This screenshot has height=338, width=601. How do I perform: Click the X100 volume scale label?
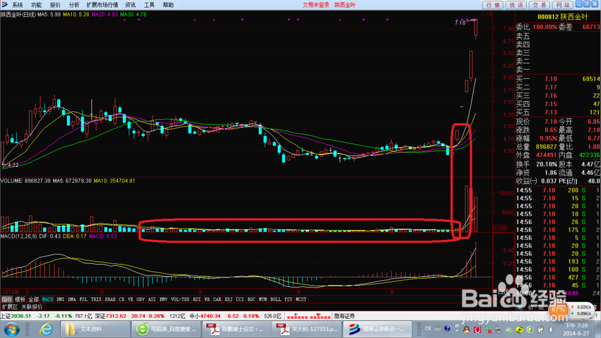[x=499, y=229]
